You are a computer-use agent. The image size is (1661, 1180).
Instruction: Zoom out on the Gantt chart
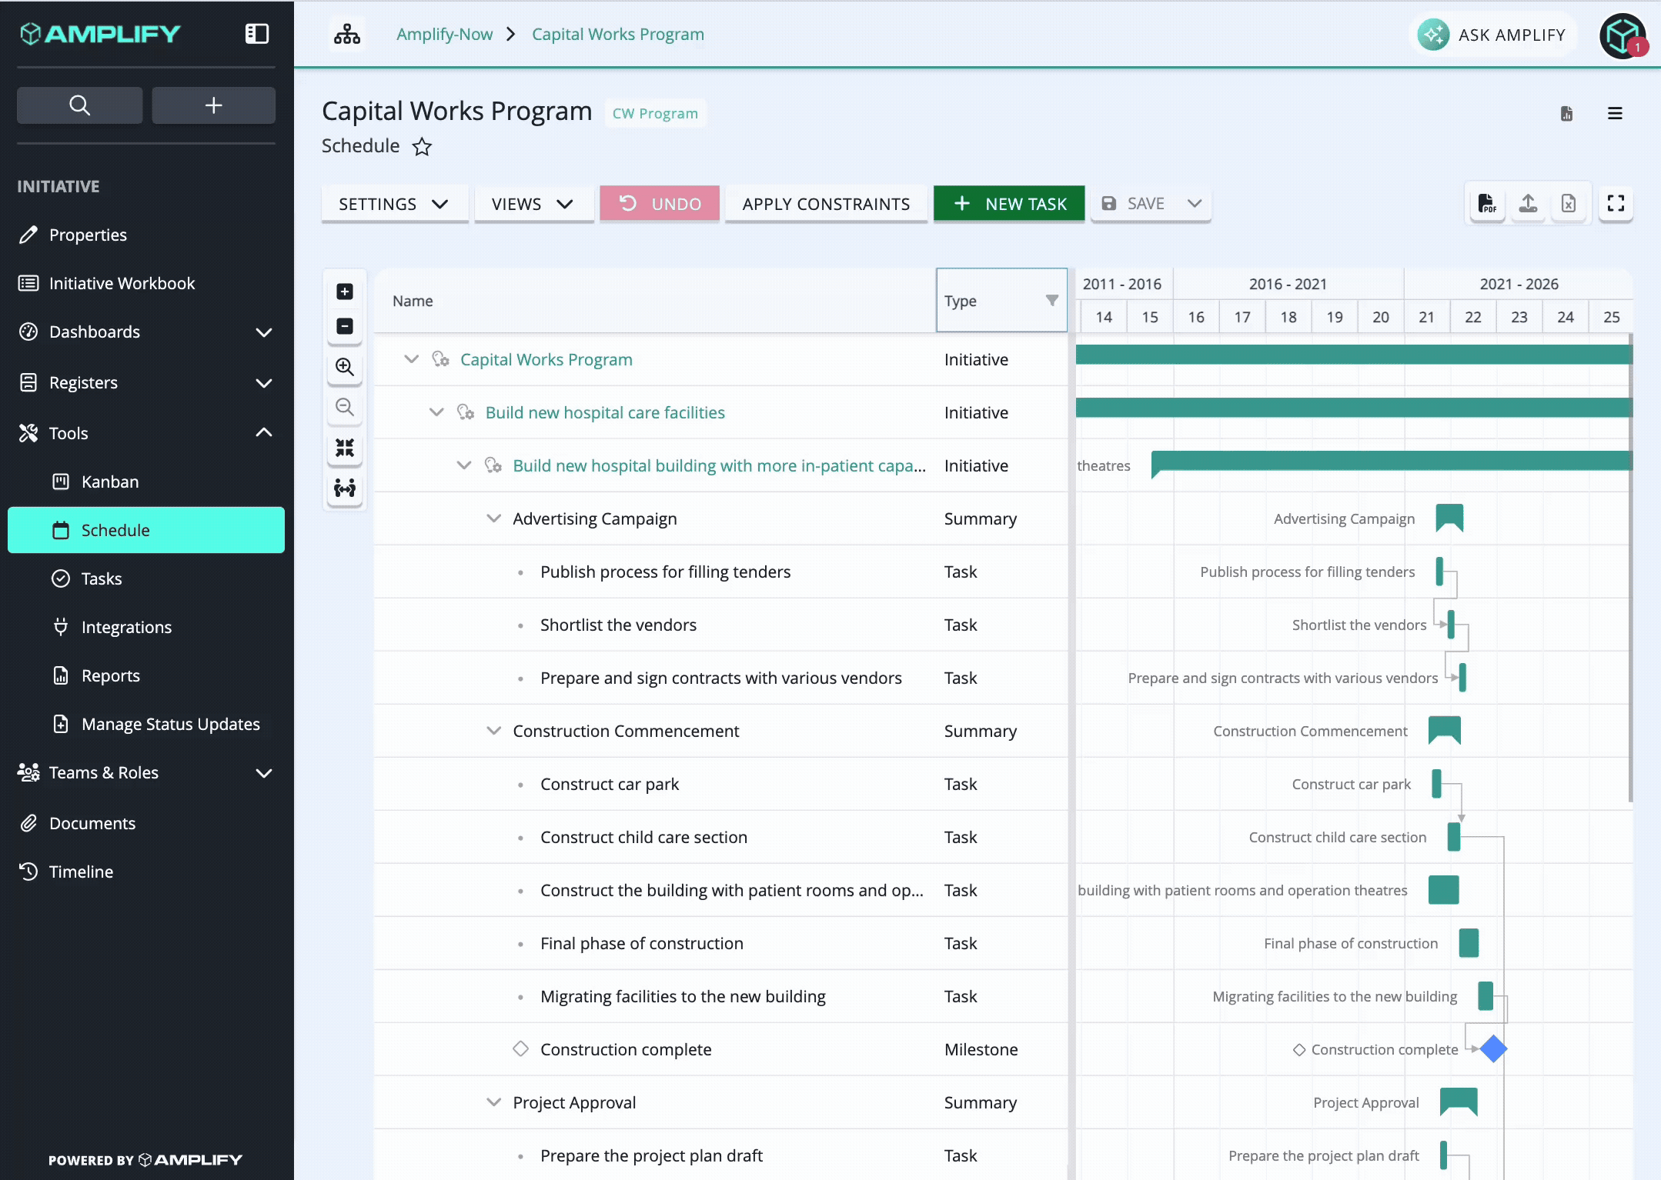point(345,407)
